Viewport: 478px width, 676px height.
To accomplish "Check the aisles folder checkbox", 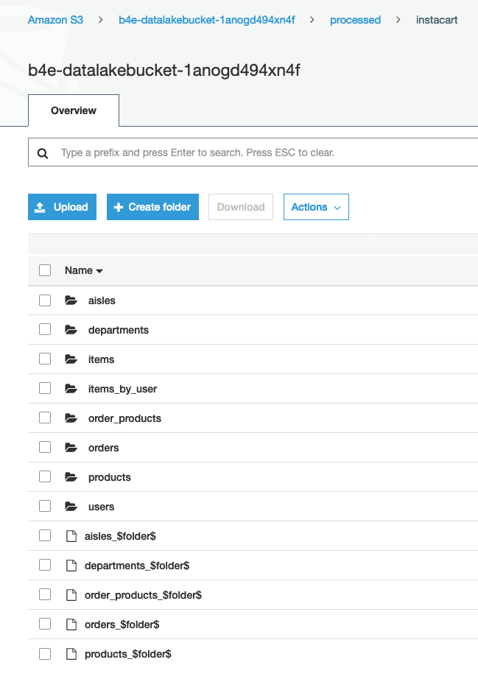I will pos(45,300).
